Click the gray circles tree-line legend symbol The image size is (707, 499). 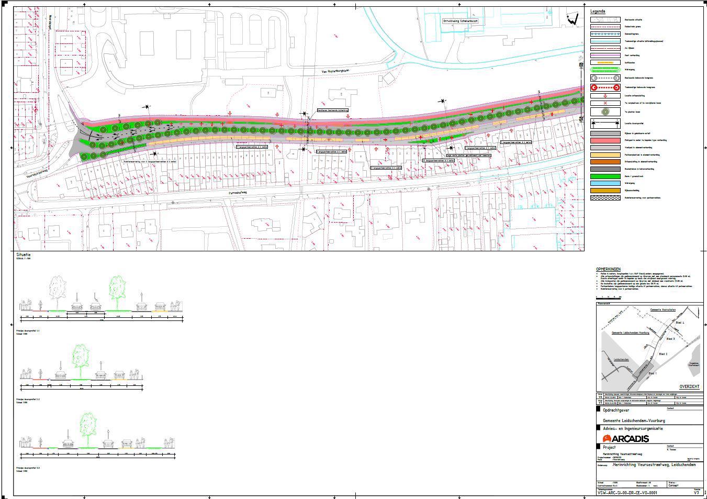pos(604,77)
